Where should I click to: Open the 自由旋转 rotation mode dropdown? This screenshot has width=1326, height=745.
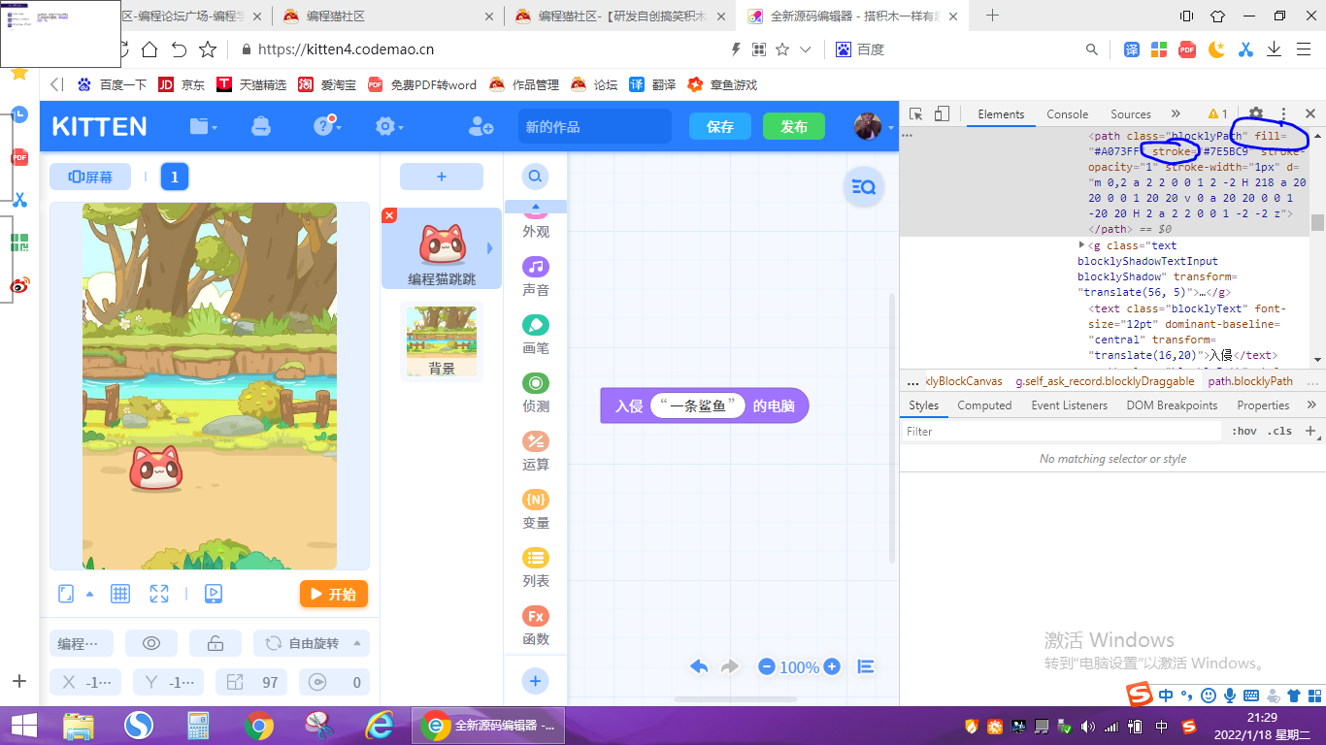pos(312,643)
